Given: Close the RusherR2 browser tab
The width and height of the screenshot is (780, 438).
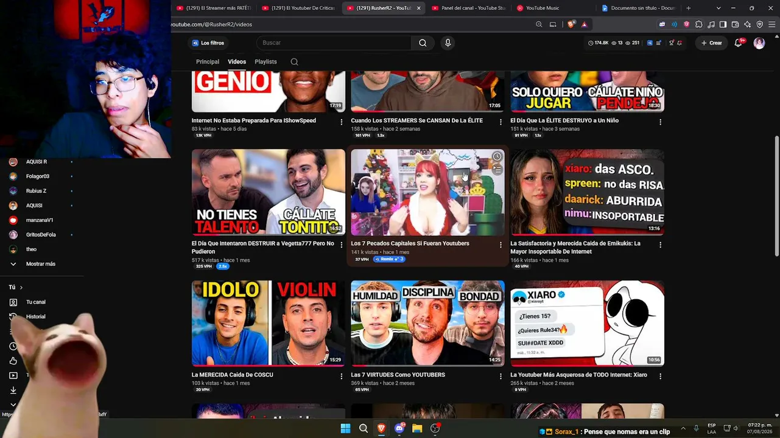Looking at the screenshot, I should tap(418, 8).
